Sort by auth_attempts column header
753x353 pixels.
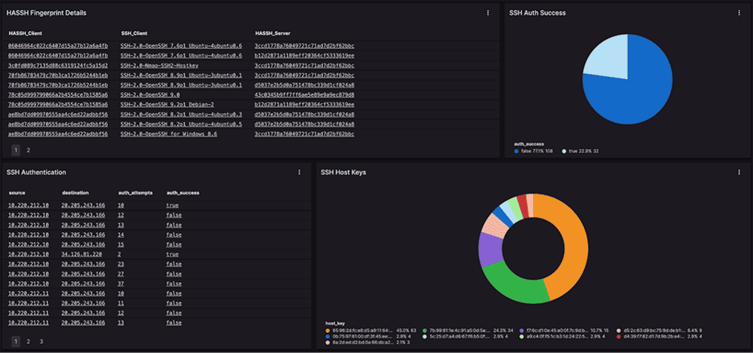pos(134,193)
